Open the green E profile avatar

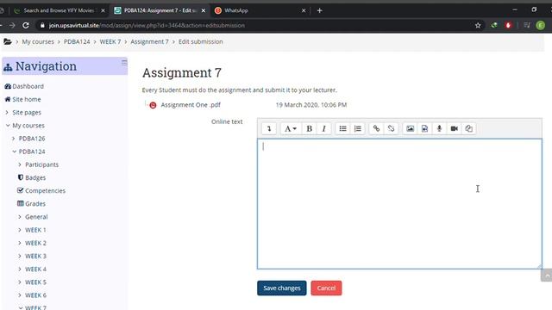pos(541,25)
